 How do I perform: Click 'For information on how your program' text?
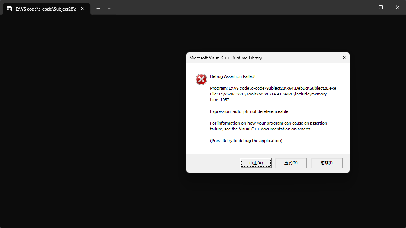pos(268,123)
